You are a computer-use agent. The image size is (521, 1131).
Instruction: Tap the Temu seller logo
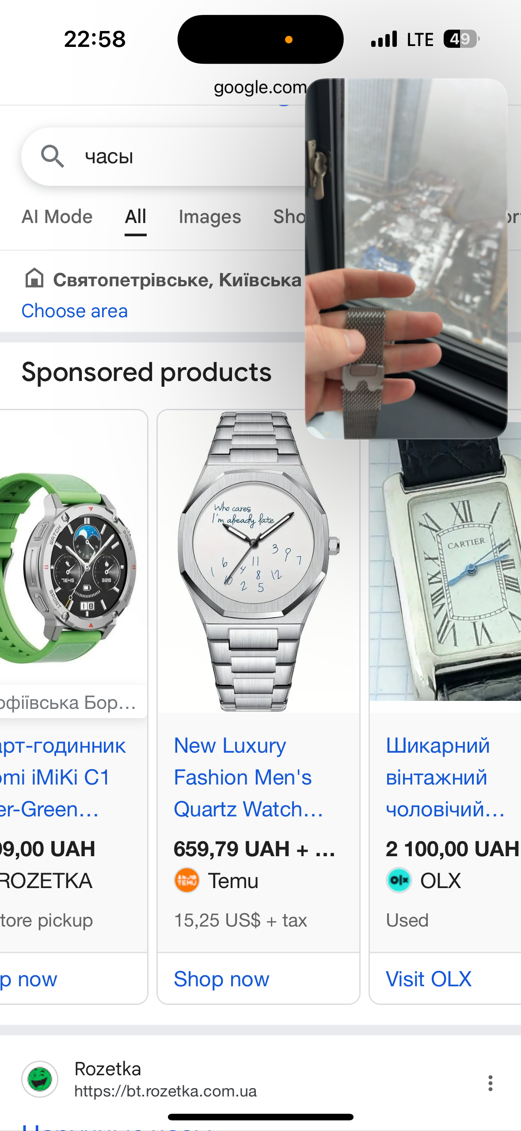(186, 880)
